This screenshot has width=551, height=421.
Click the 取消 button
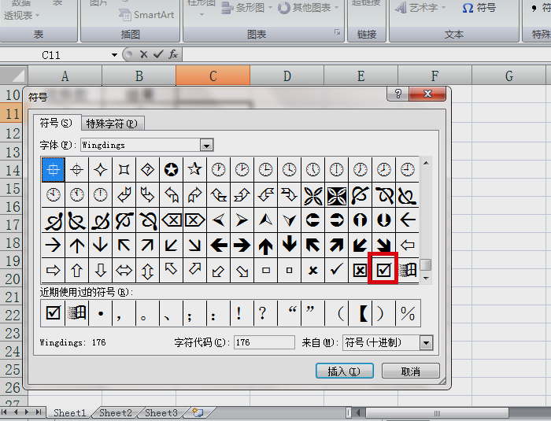(x=410, y=371)
